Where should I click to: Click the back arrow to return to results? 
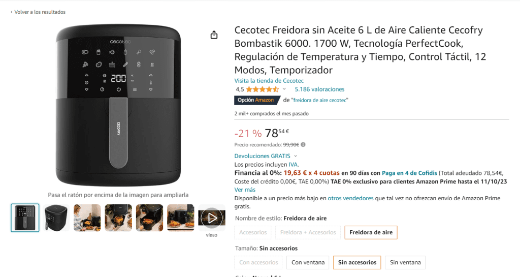point(12,12)
